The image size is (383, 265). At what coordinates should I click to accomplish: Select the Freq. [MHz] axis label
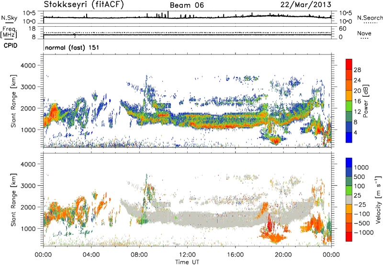coord(9,32)
